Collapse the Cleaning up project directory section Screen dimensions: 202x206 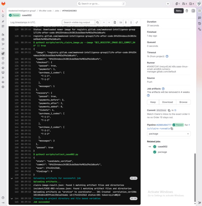12,198
